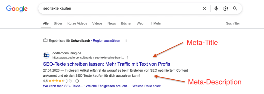Switch to the Bücher tab
The width and height of the screenshot is (264, 94).
coord(126,23)
